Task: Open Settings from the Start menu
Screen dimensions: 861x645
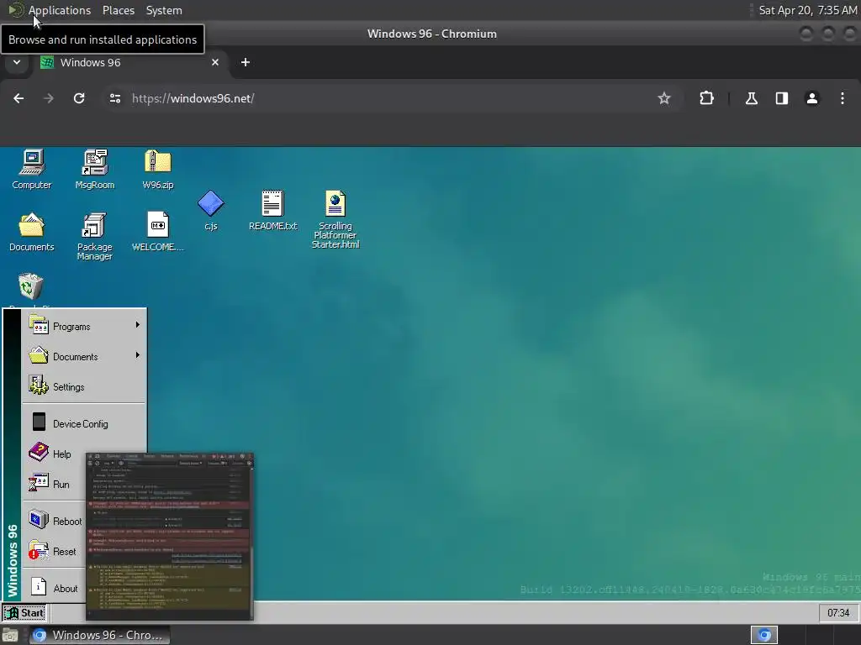Action: click(84, 386)
